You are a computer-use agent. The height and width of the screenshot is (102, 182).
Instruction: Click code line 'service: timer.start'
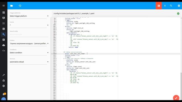coord(74,67)
